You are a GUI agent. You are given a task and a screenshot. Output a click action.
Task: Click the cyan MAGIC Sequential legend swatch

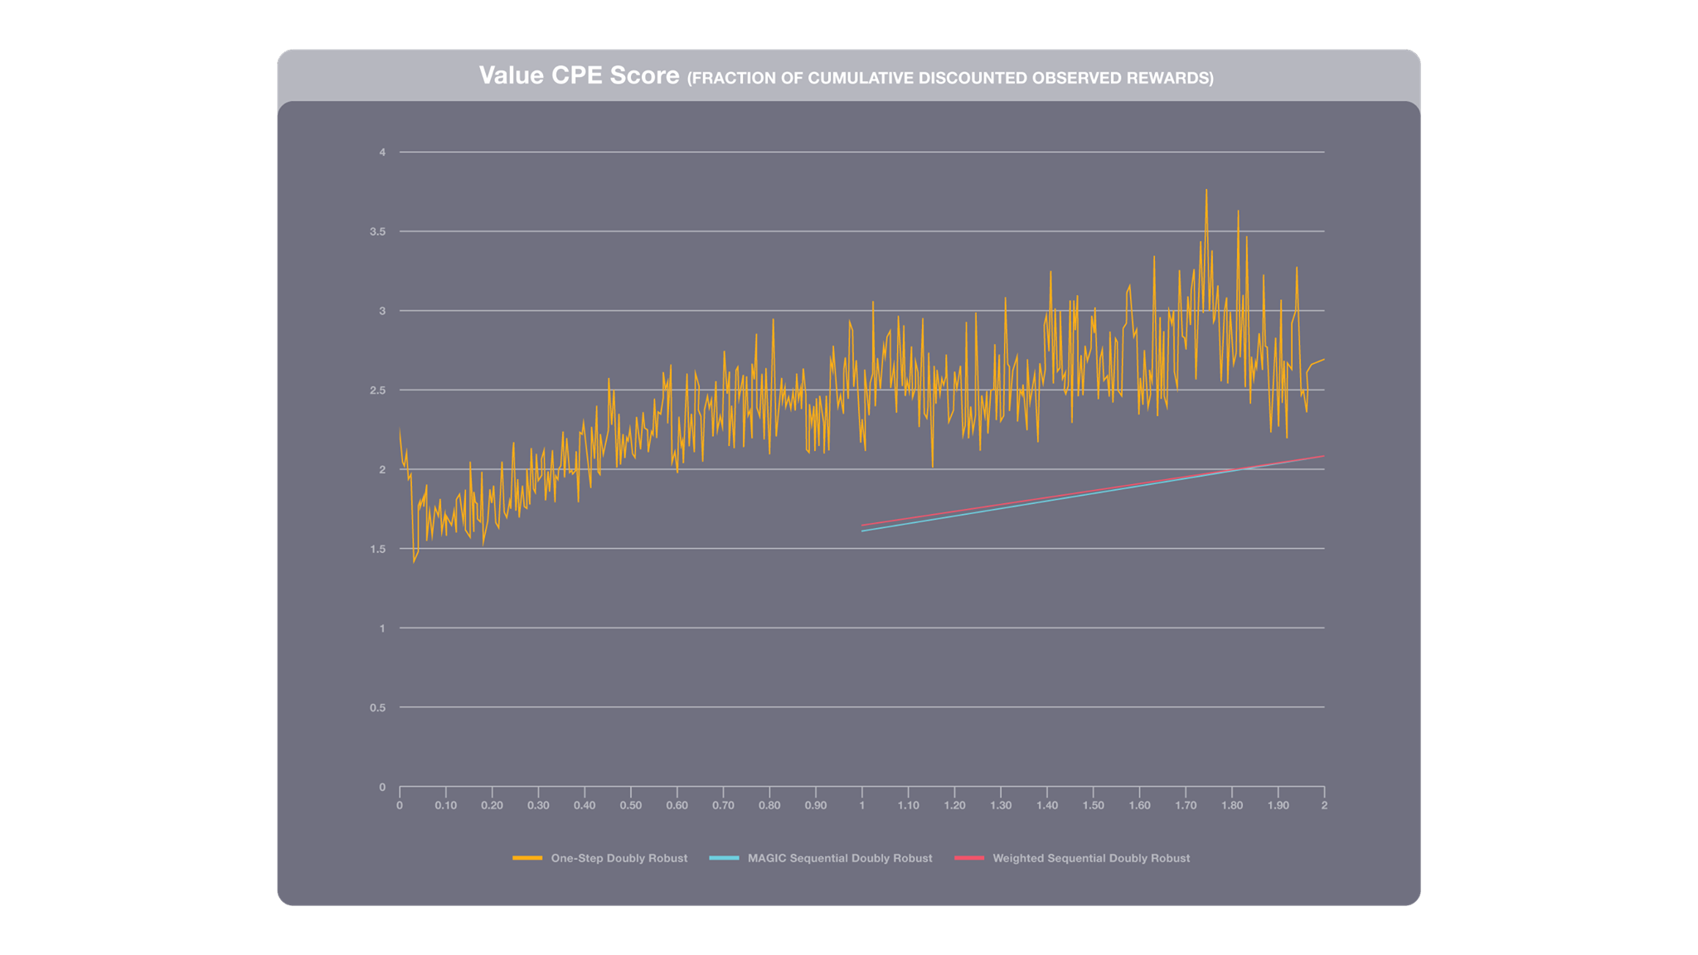pos(724,858)
